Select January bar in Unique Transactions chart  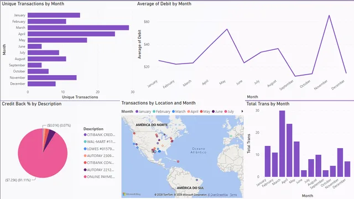(54, 15)
